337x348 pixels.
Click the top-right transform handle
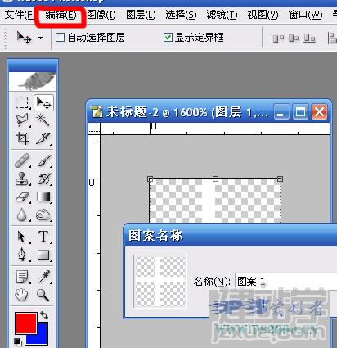(280, 179)
